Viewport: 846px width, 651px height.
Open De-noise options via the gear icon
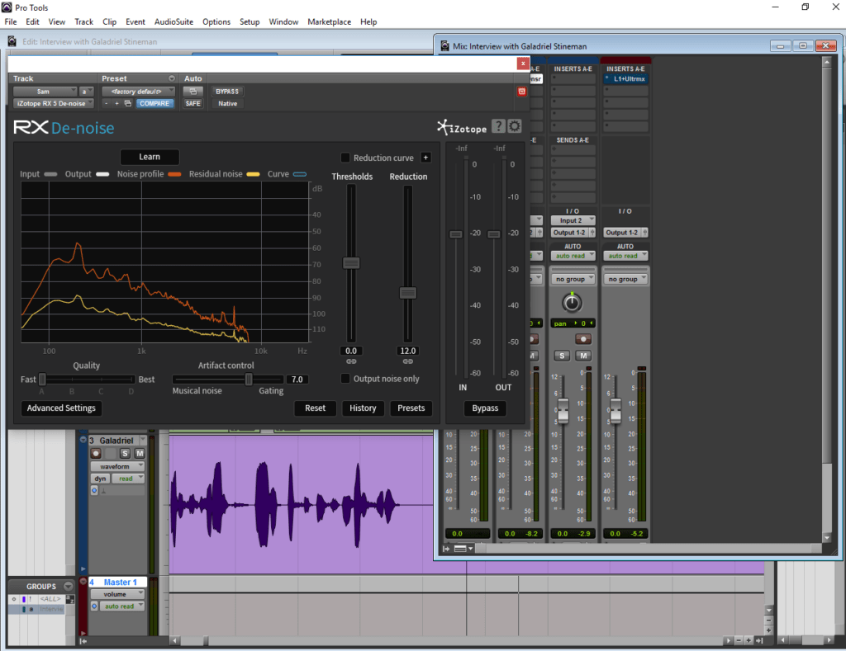515,126
